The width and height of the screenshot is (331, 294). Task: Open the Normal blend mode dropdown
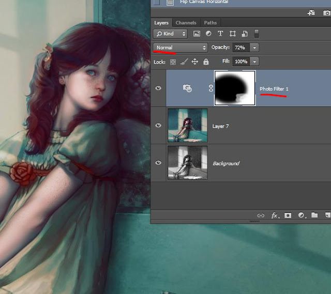point(180,48)
